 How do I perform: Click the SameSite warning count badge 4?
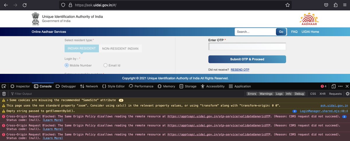click(x=121, y=100)
